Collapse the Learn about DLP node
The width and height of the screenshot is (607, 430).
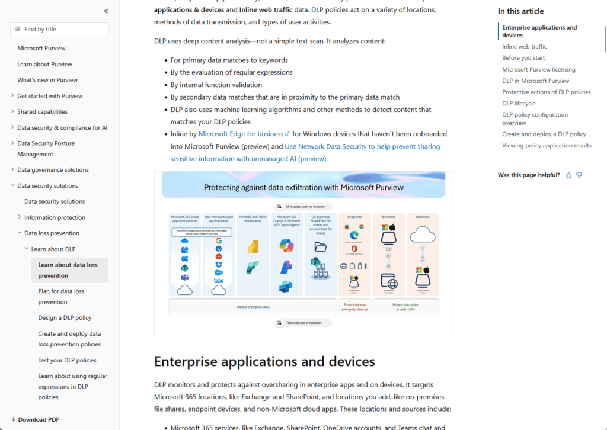click(26, 249)
